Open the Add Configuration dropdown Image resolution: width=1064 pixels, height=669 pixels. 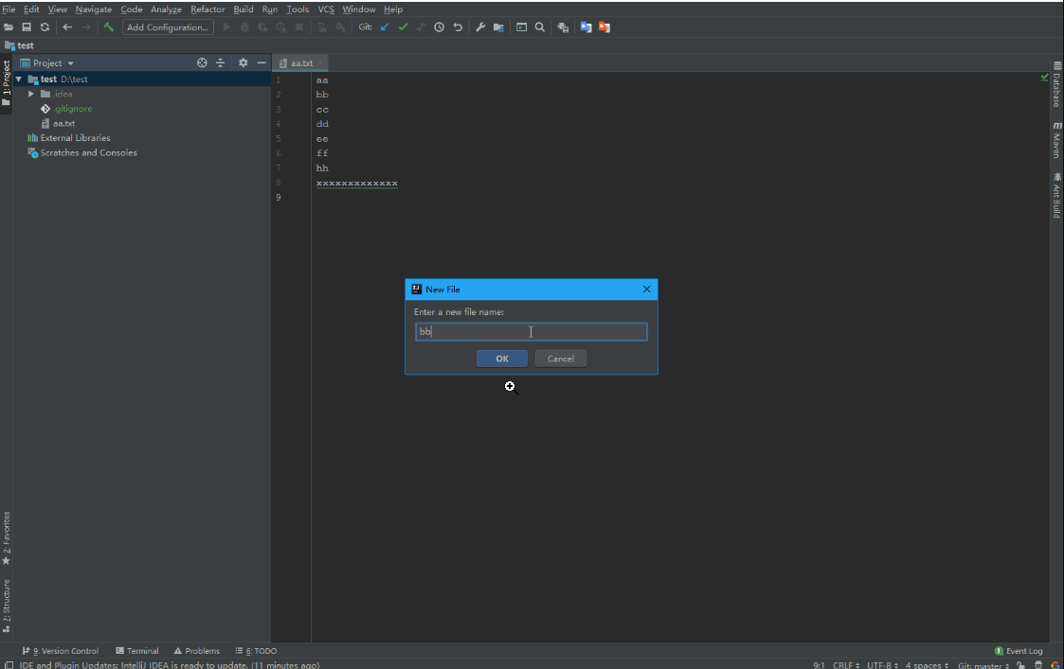pos(168,27)
